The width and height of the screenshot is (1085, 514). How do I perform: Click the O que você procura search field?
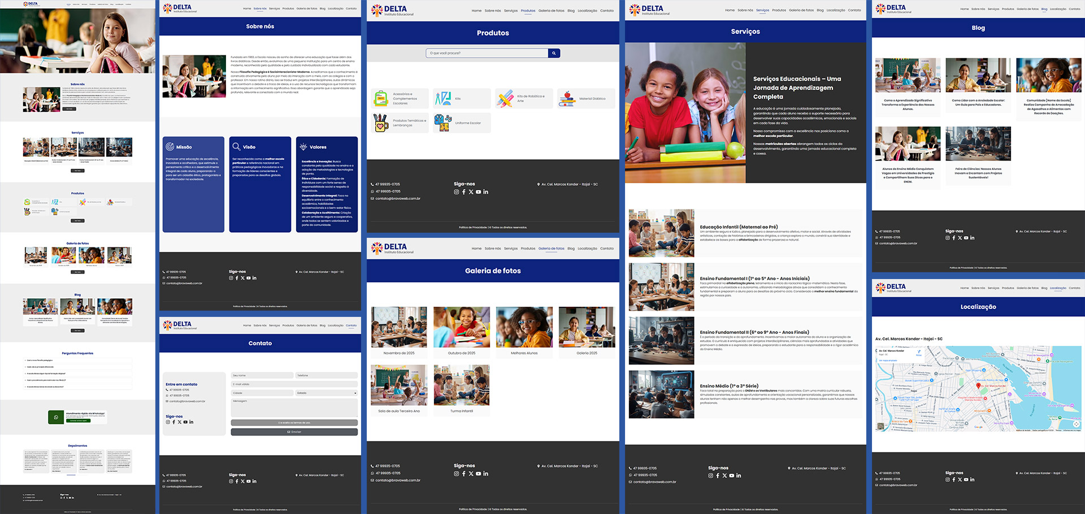(487, 53)
